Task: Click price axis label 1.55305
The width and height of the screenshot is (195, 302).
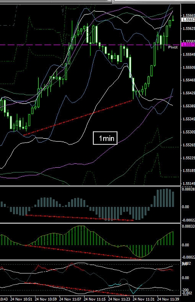Action: pyautogui.click(x=189, y=132)
